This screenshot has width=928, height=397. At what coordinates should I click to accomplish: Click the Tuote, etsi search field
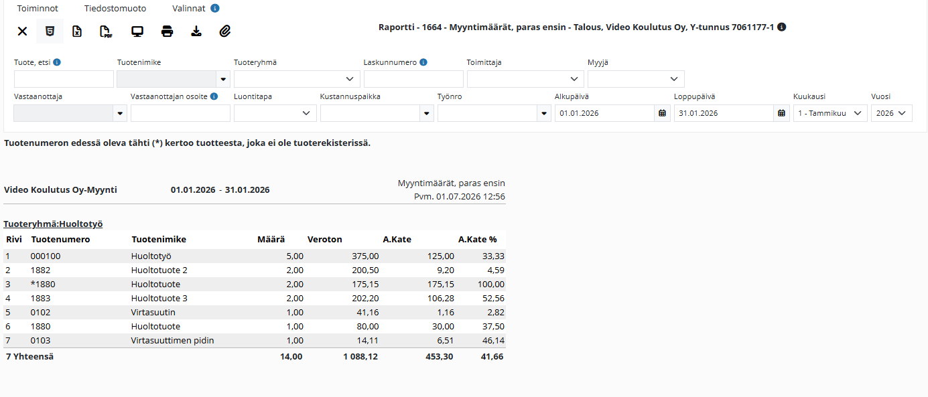[x=64, y=79]
